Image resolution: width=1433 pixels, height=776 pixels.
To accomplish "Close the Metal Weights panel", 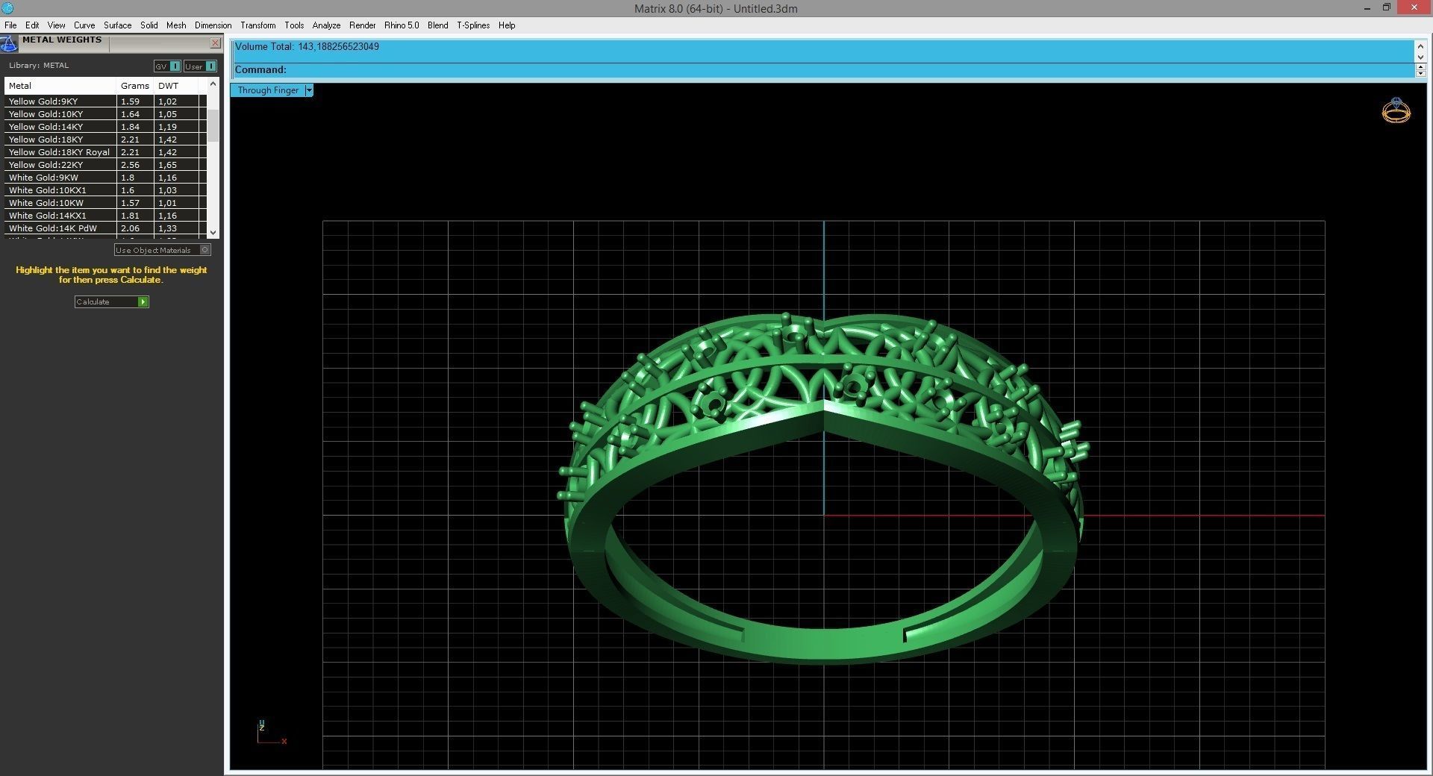I will pos(215,43).
